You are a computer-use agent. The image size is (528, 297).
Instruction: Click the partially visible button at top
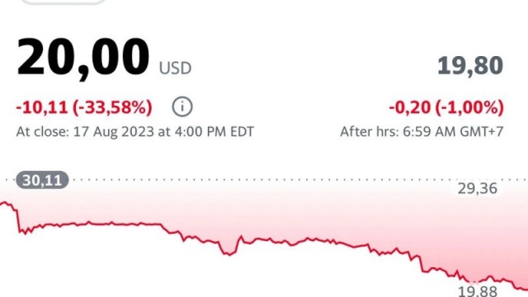64,2
